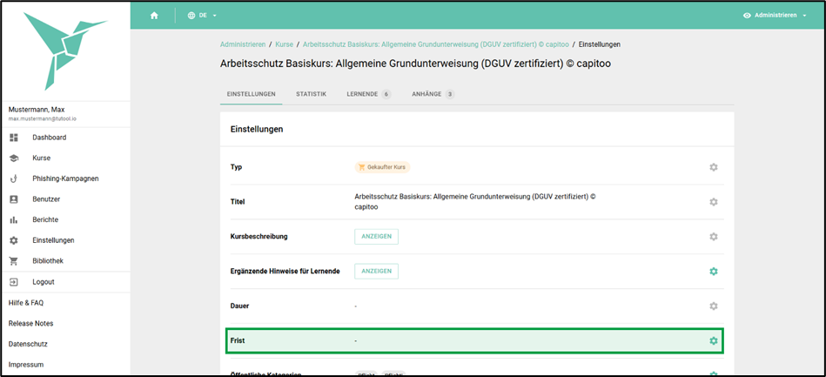Click the Dauer row label
Viewport: 826px width, 377px height.
(x=239, y=306)
